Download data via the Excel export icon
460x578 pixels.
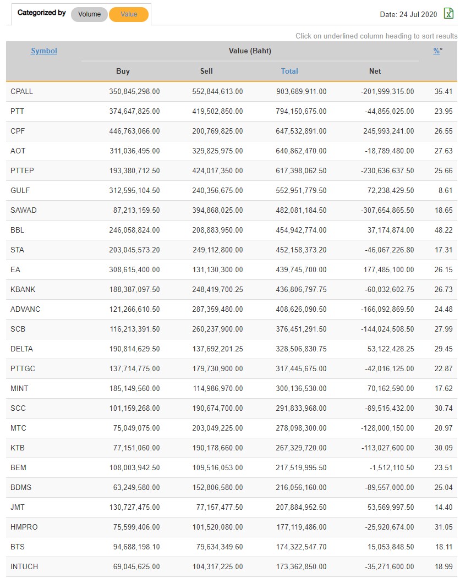point(448,14)
